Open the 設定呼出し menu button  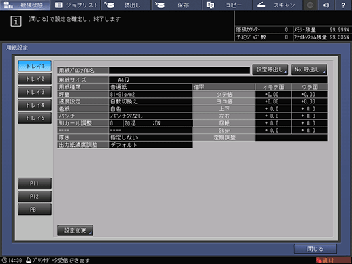point(270,69)
